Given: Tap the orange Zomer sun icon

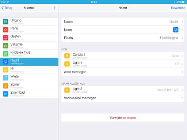Looking at the screenshot, I should coord(5,86).
